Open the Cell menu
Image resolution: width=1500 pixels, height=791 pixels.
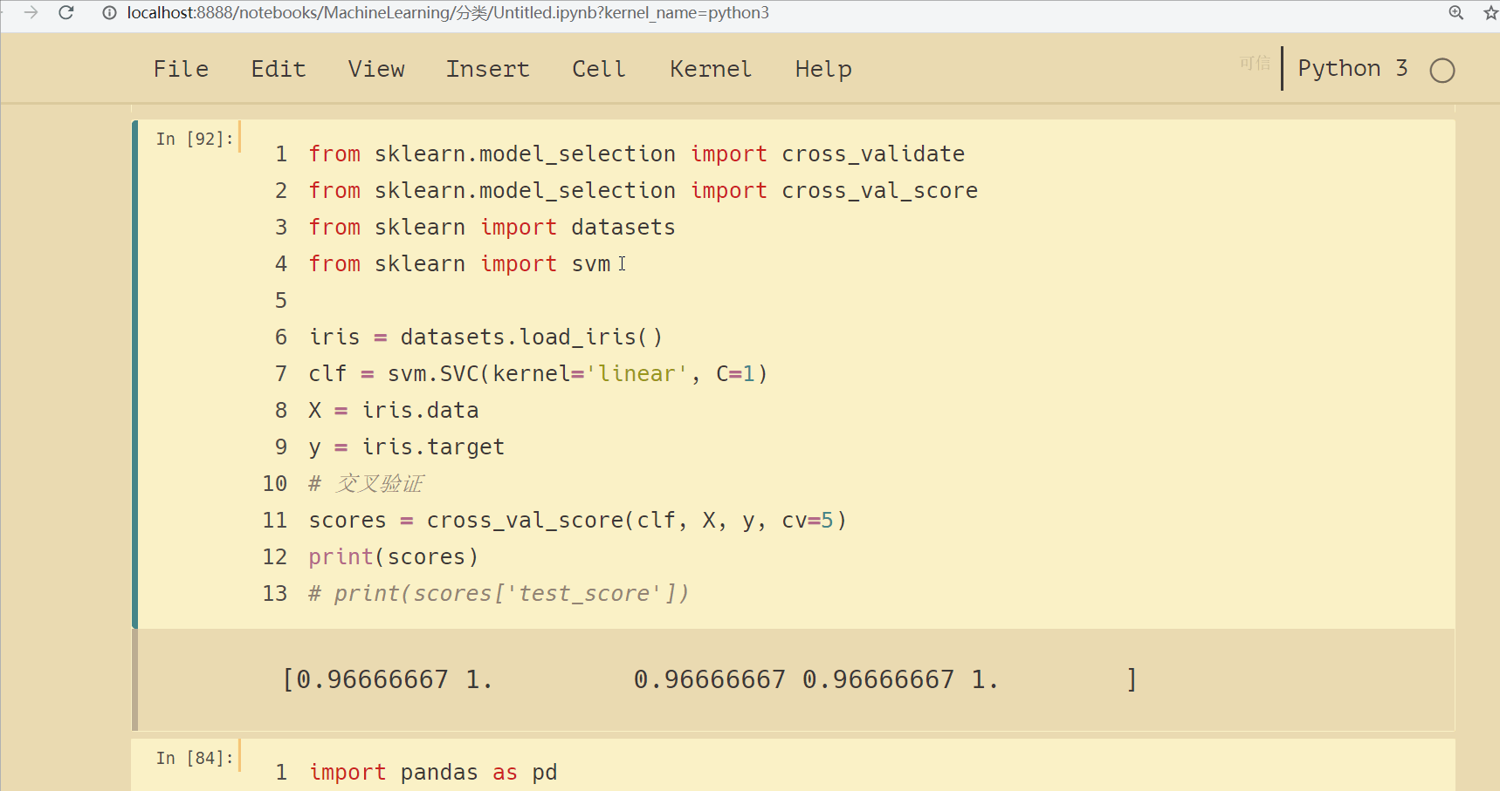[598, 69]
